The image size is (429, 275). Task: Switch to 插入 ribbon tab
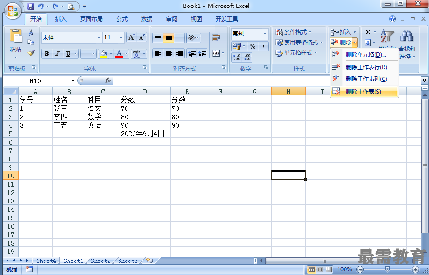(x=61, y=19)
